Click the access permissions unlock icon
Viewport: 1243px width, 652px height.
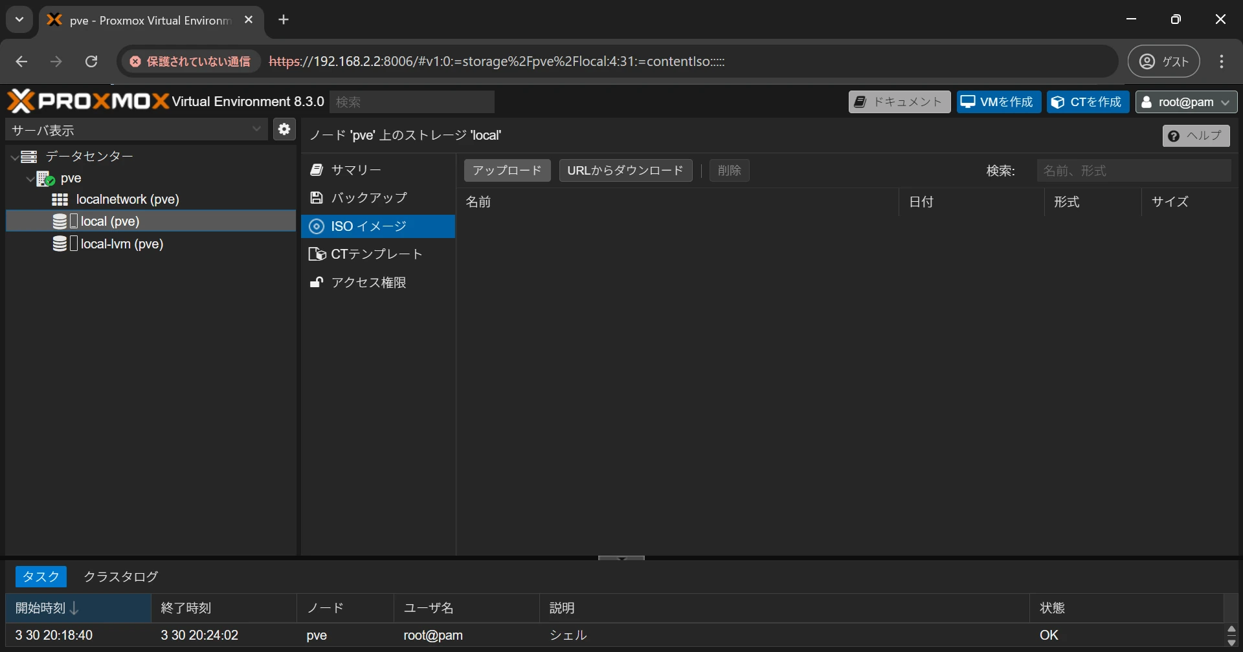317,283
